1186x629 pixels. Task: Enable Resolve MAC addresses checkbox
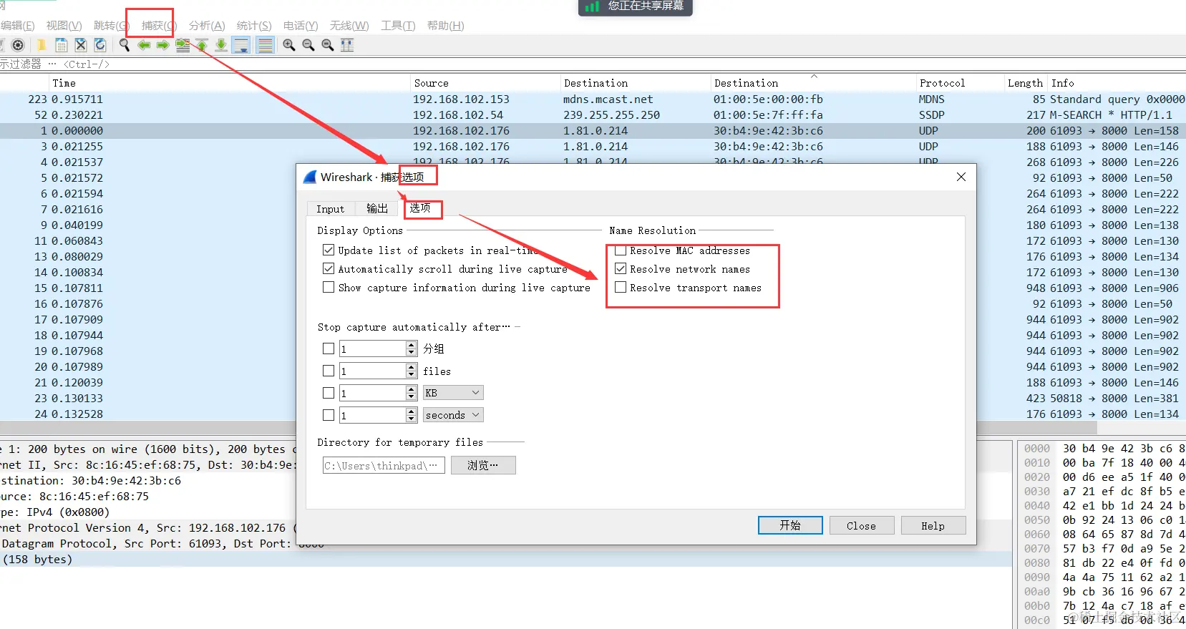pyautogui.click(x=621, y=250)
